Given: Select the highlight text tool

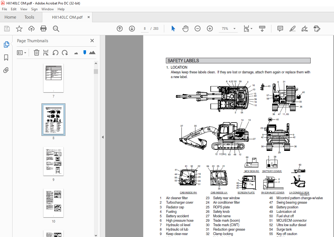Looking at the screenshot, I should pyautogui.click(x=292, y=29).
